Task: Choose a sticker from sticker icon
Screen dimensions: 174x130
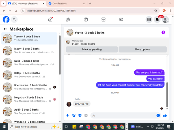Action: pyautogui.click(x=80, y=115)
